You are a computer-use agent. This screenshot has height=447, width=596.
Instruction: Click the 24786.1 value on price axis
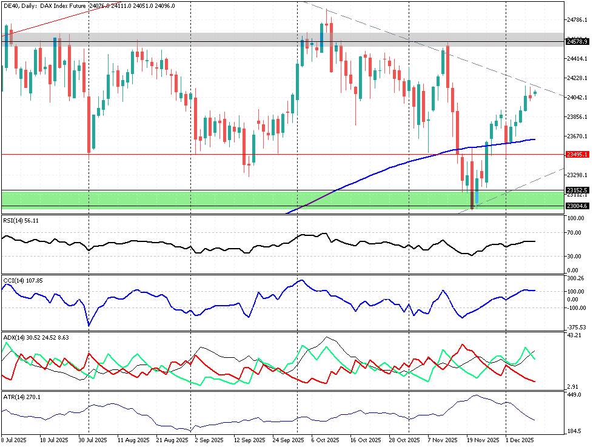[x=576, y=20]
